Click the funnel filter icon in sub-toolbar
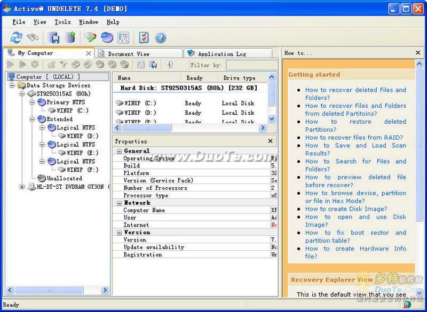Viewport: 427px width, 312px height. point(63,65)
